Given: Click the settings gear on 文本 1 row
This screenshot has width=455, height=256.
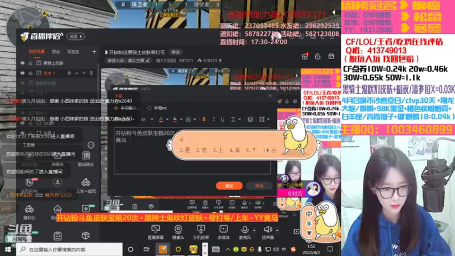Looking at the screenshot, I should point(69,73).
